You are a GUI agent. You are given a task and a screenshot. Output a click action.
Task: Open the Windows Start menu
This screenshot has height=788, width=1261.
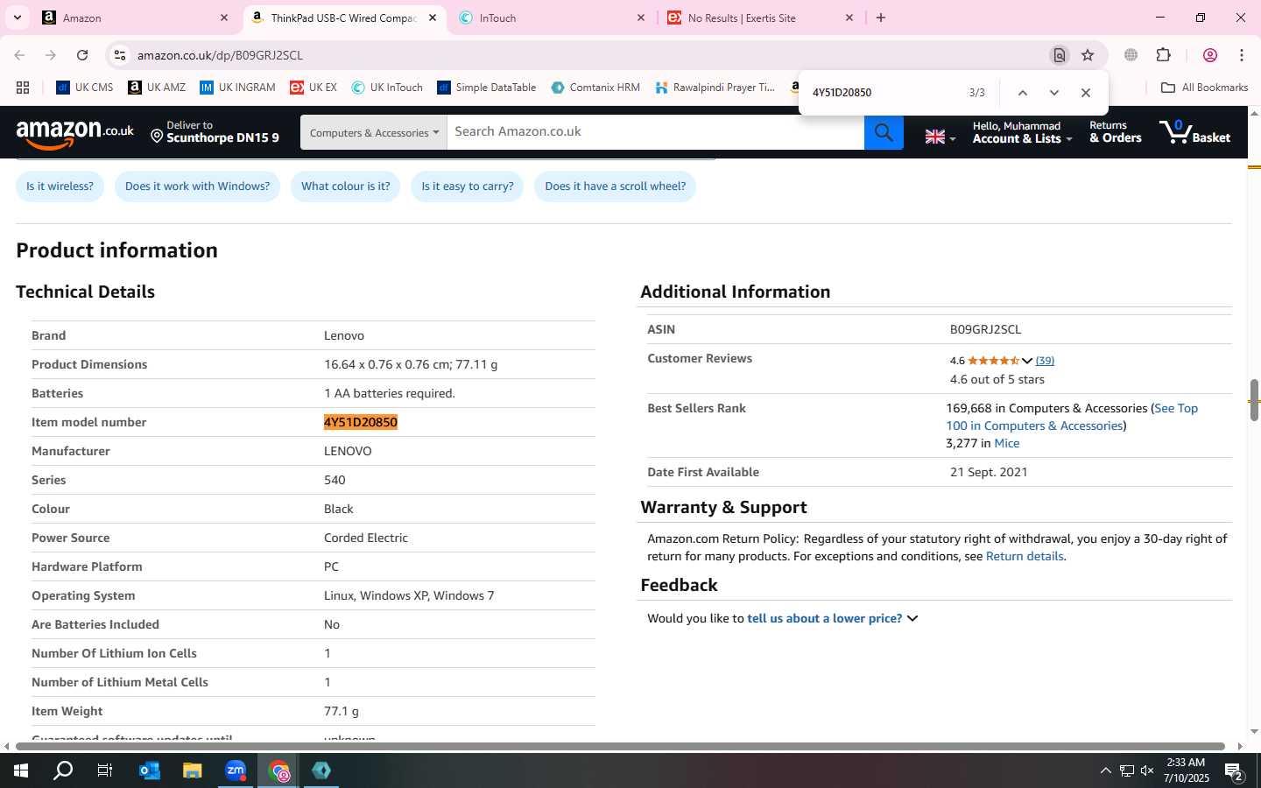click(21, 770)
